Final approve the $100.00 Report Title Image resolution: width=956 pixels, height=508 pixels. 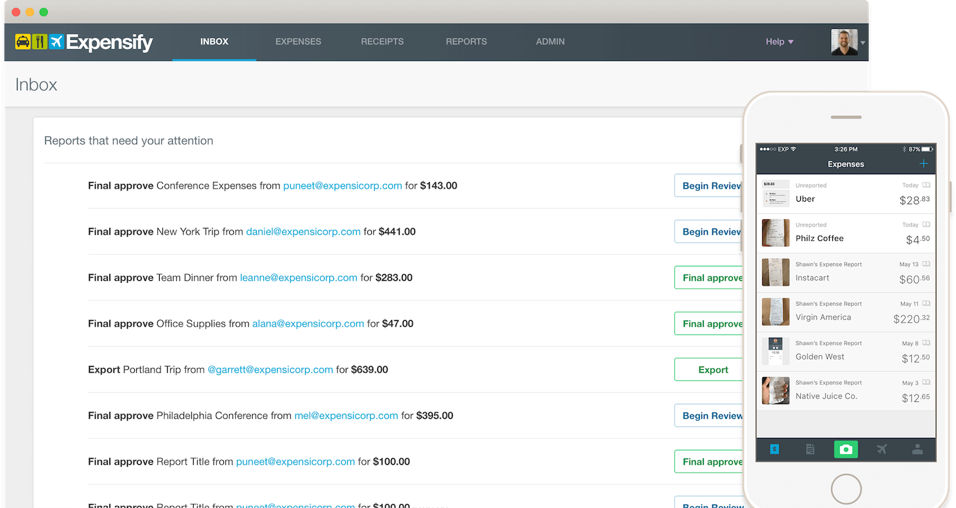coord(710,462)
